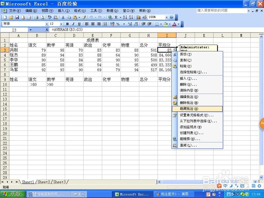Cut the selection with the scissors toolbar icon
The image size is (264, 198).
(x=63, y=17)
